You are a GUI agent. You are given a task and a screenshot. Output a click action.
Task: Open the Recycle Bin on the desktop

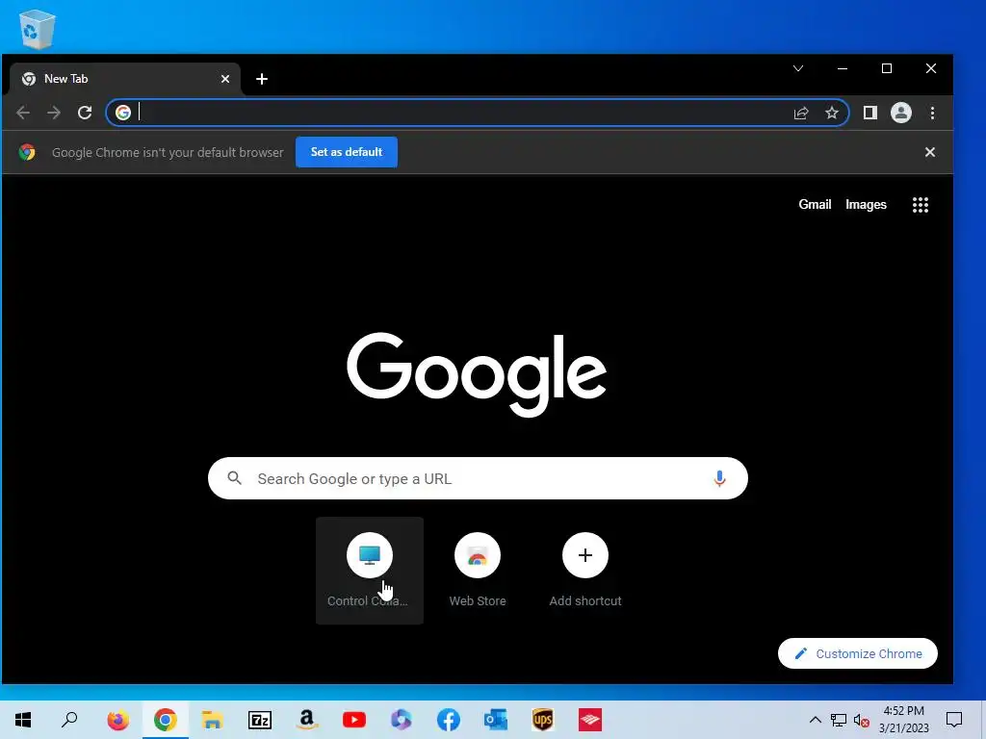click(38, 29)
